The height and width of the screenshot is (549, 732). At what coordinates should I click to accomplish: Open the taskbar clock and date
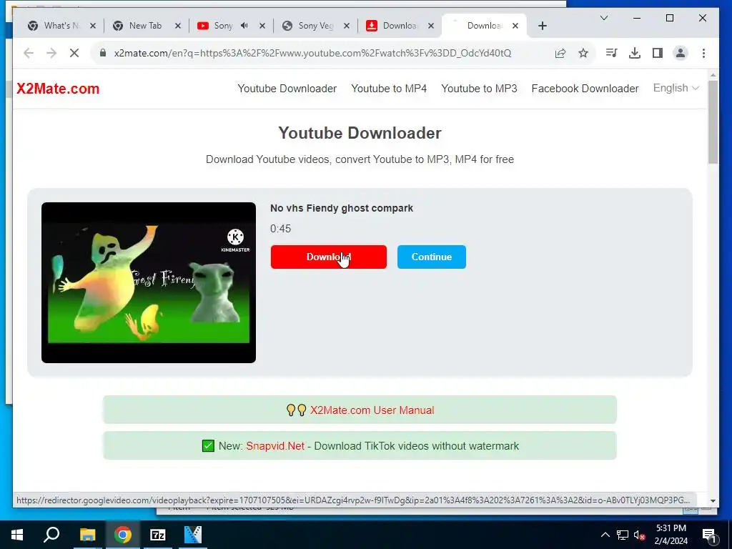click(x=671, y=535)
